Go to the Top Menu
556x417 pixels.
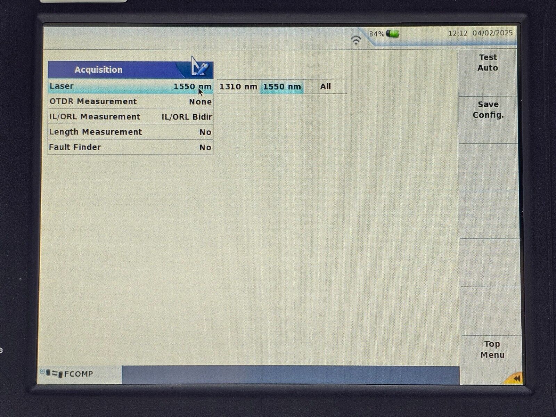(491, 349)
